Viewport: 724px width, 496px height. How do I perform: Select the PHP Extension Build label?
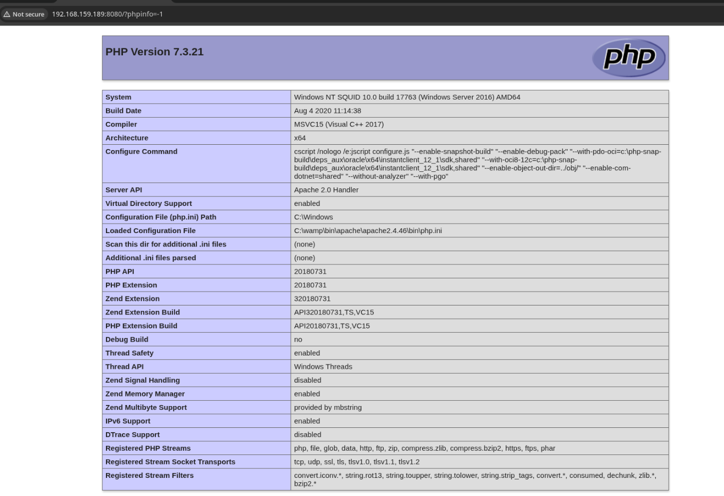(x=141, y=326)
